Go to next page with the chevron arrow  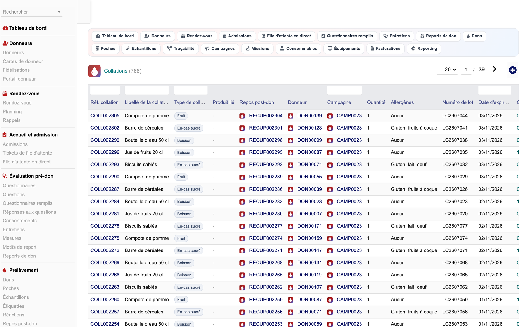pyautogui.click(x=494, y=69)
